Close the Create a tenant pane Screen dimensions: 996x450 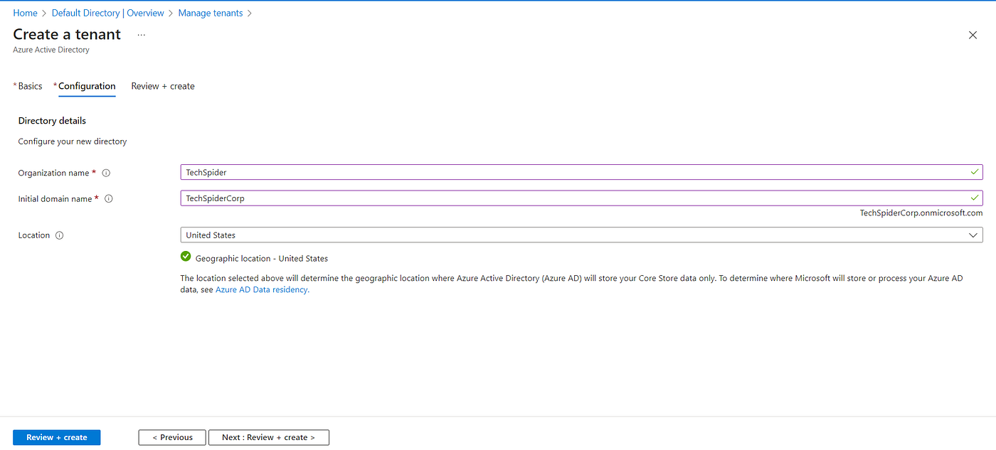pyautogui.click(x=973, y=34)
